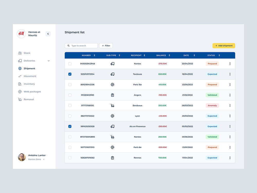Deselect the Aix en Provence row checkbox
The height and width of the screenshot is (193, 257).
[x=70, y=126]
